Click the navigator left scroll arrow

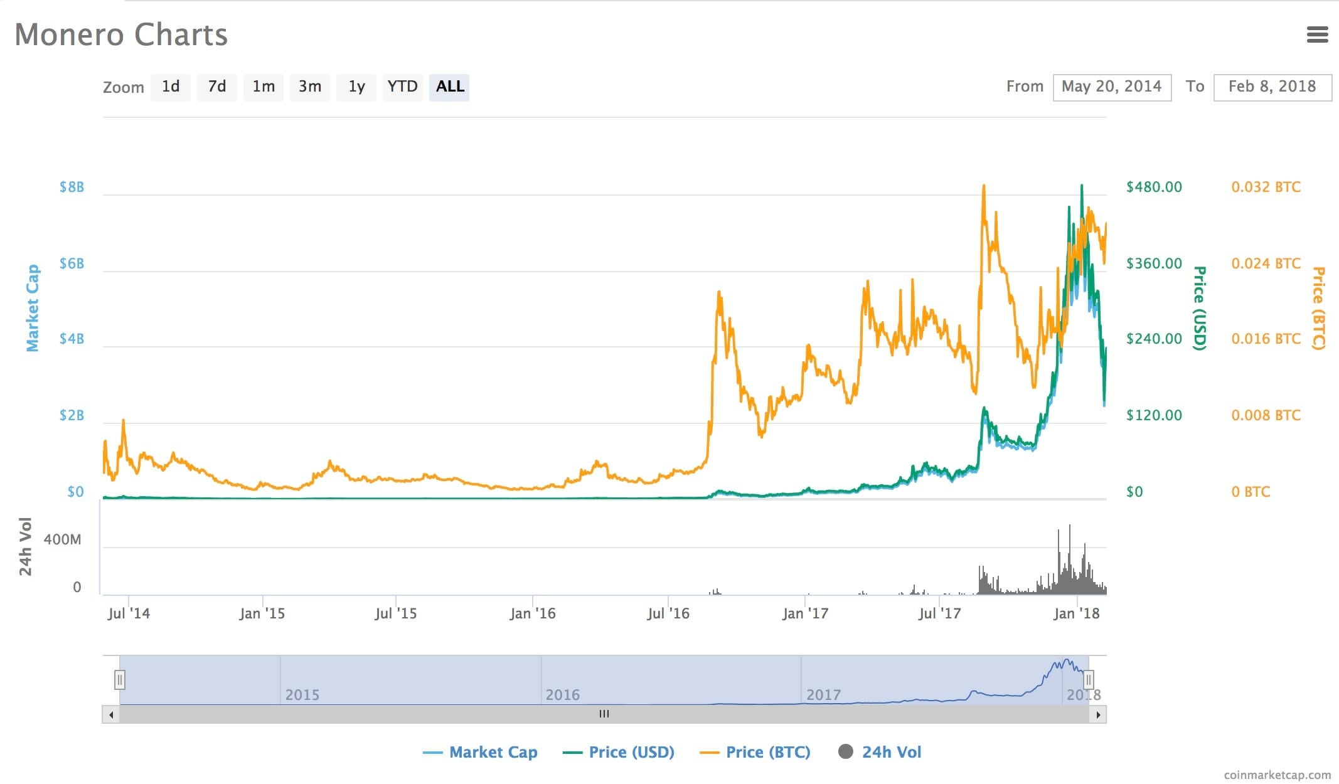click(x=111, y=714)
